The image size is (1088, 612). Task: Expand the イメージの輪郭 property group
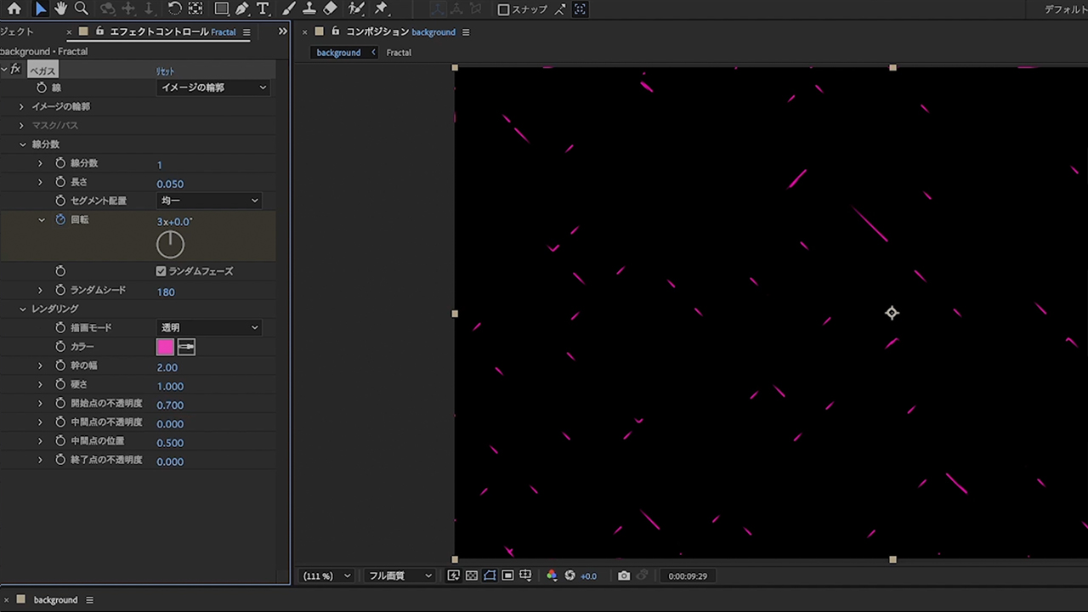[22, 107]
